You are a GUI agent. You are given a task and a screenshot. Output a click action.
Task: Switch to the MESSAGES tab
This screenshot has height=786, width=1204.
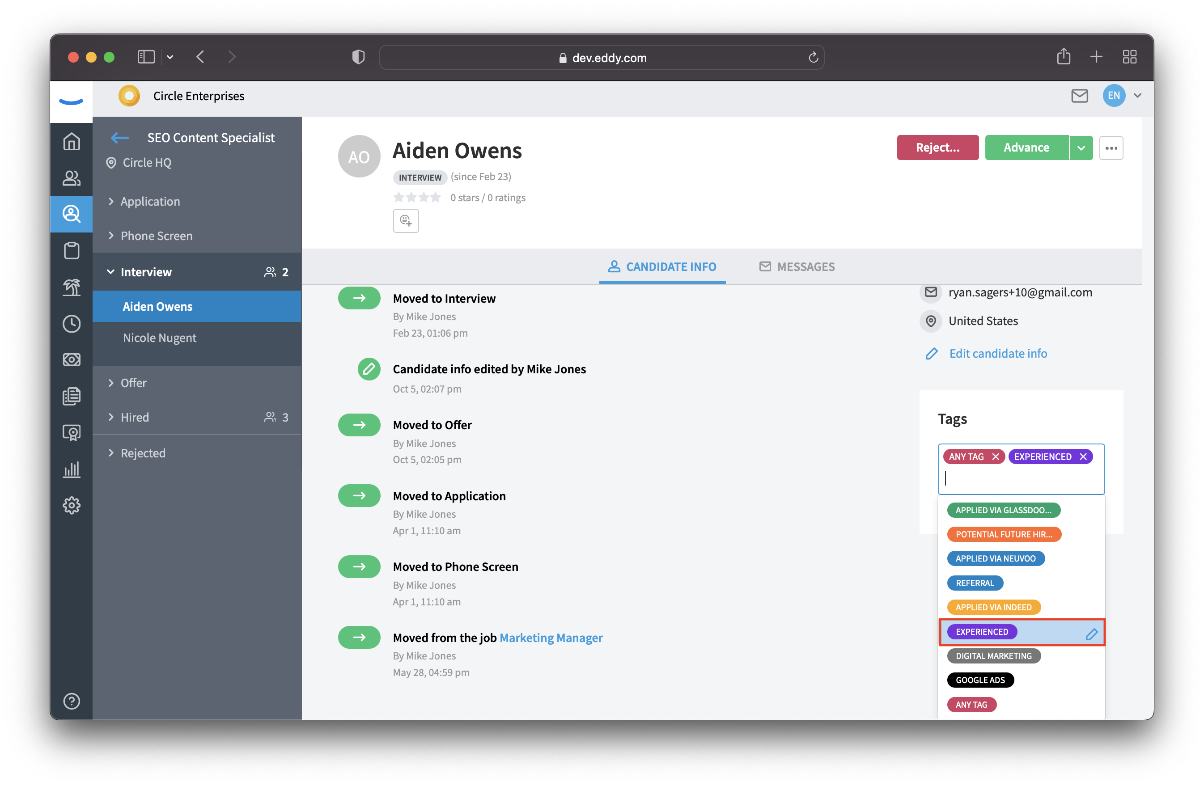point(797,266)
